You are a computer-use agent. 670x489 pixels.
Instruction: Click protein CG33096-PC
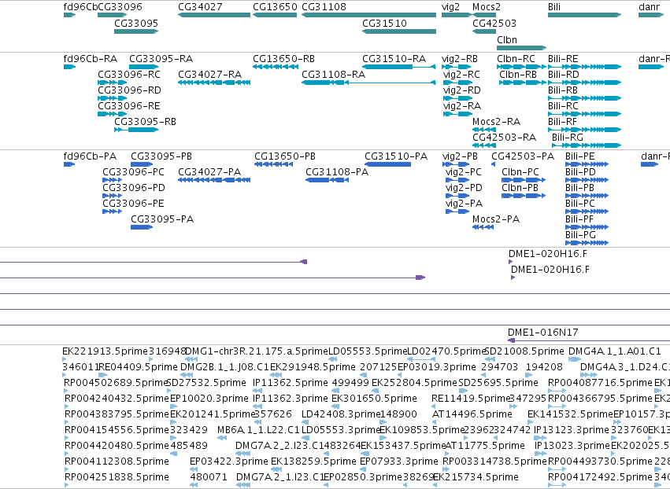point(133,172)
